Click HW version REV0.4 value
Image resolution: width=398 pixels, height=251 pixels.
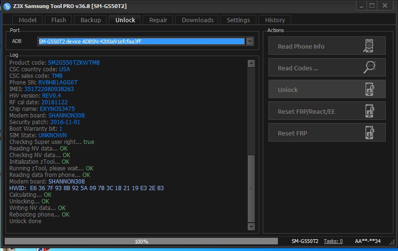tap(51, 96)
